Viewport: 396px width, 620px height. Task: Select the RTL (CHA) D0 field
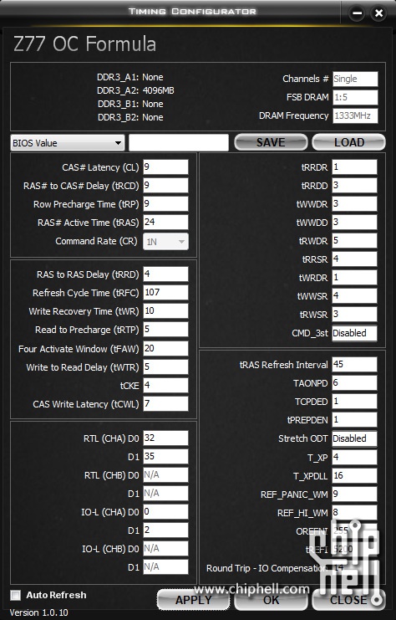pyautogui.click(x=165, y=438)
